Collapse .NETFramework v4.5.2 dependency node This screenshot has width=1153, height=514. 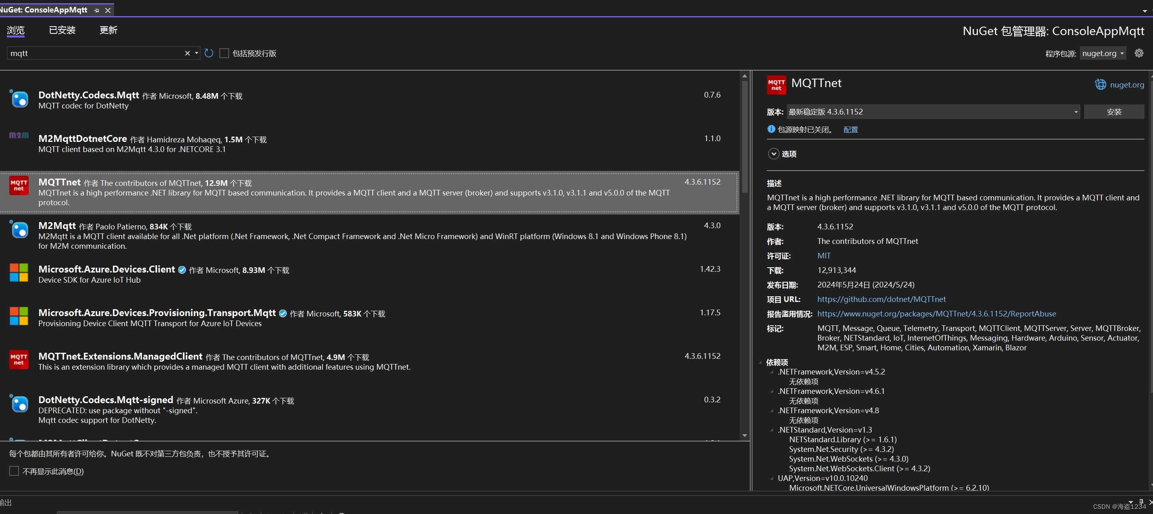pyautogui.click(x=771, y=372)
